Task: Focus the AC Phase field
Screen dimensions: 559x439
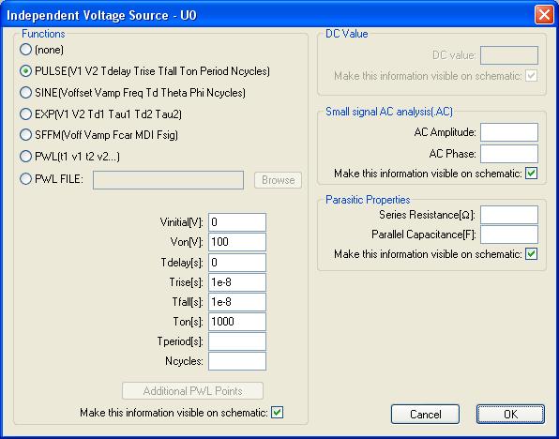Action: point(509,154)
